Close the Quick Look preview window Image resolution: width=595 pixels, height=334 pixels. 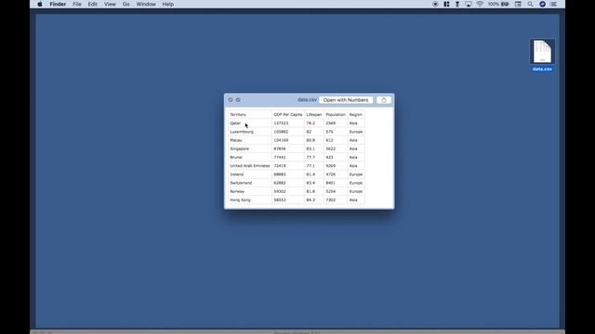231,100
